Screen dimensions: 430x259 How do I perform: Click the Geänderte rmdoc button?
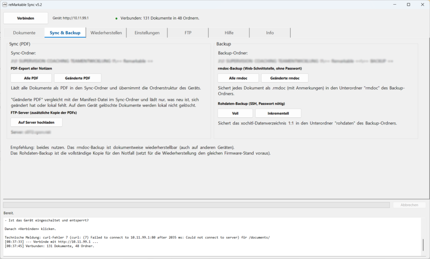coord(285,78)
